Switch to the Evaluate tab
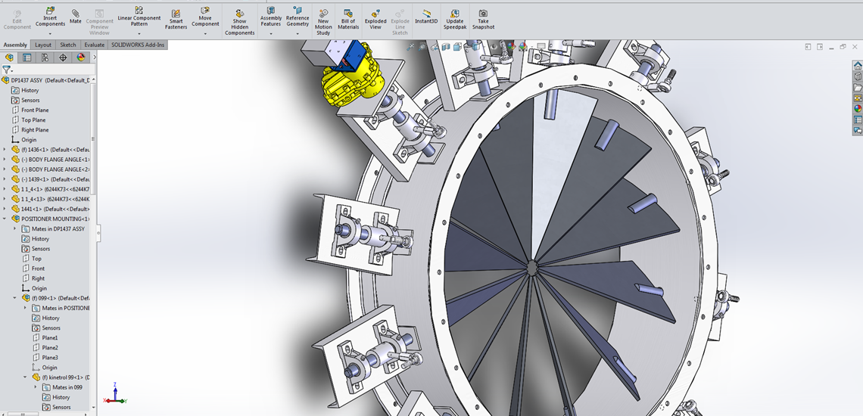The image size is (863, 416). [95, 45]
